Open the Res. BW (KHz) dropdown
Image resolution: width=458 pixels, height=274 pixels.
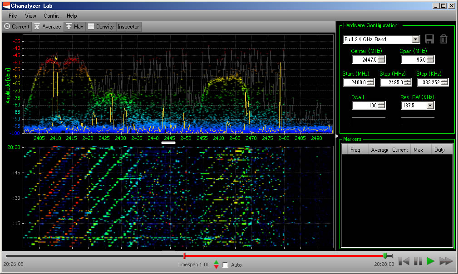430,106
